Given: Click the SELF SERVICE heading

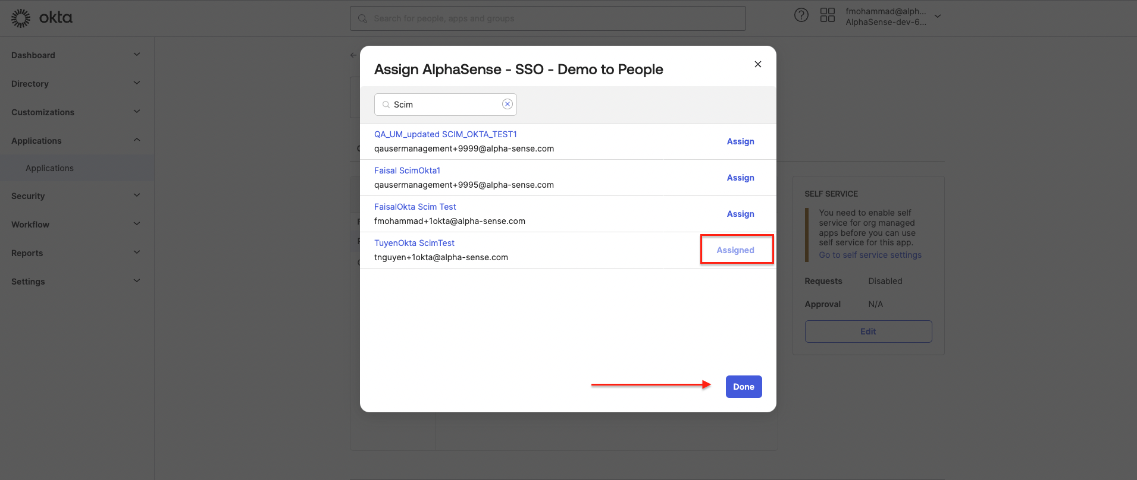Looking at the screenshot, I should click(831, 194).
